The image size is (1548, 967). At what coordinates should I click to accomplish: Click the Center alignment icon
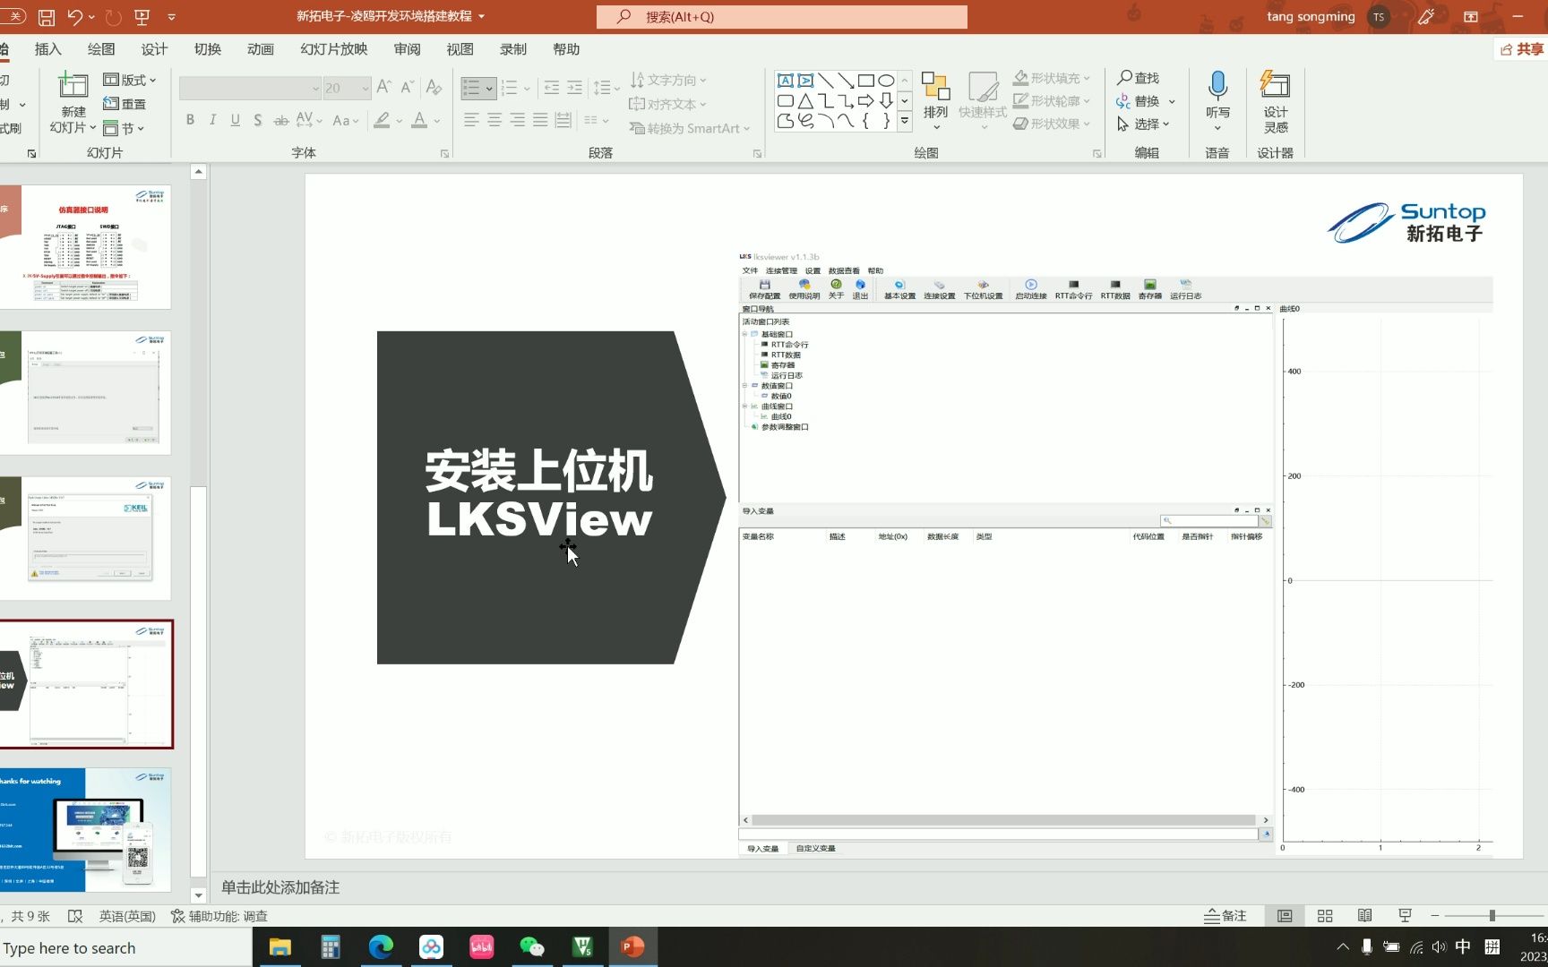tap(494, 120)
